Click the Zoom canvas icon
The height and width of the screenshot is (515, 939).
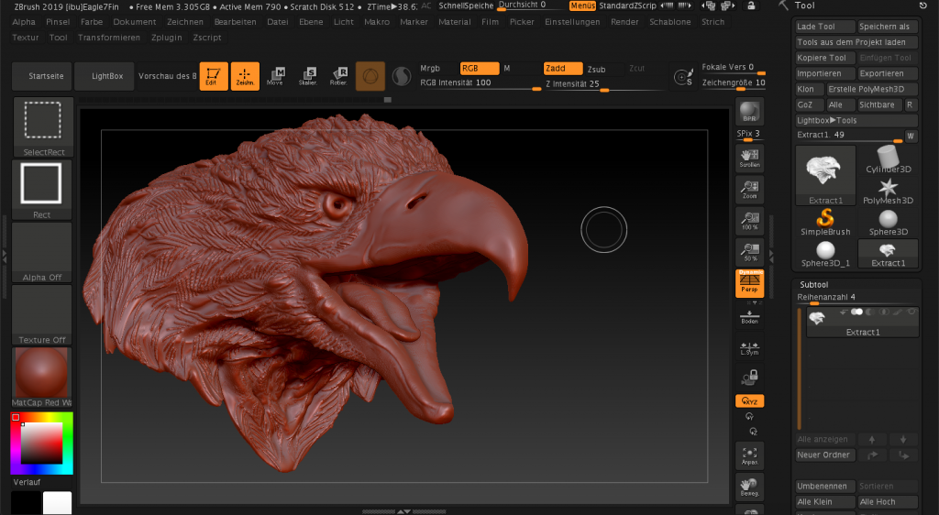click(749, 190)
